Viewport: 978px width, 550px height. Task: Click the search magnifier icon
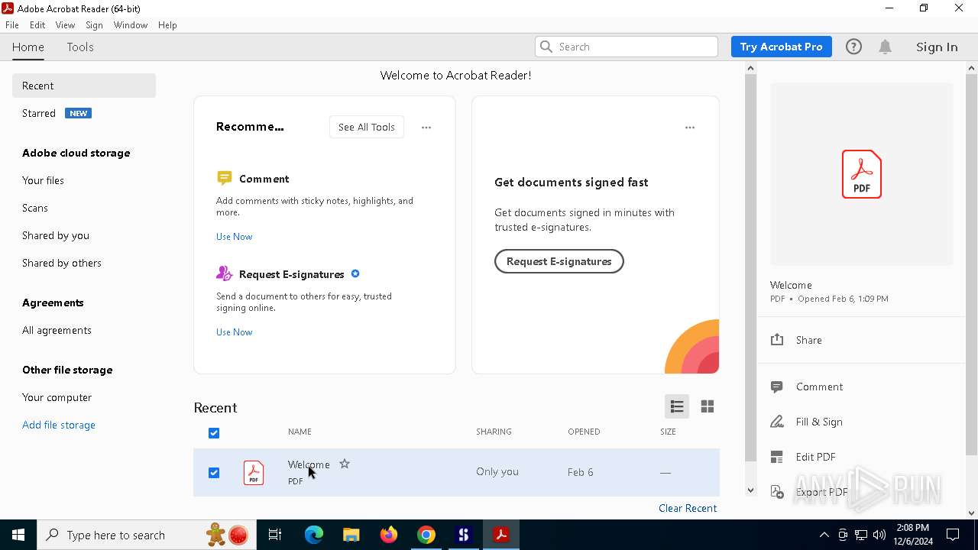pyautogui.click(x=546, y=47)
